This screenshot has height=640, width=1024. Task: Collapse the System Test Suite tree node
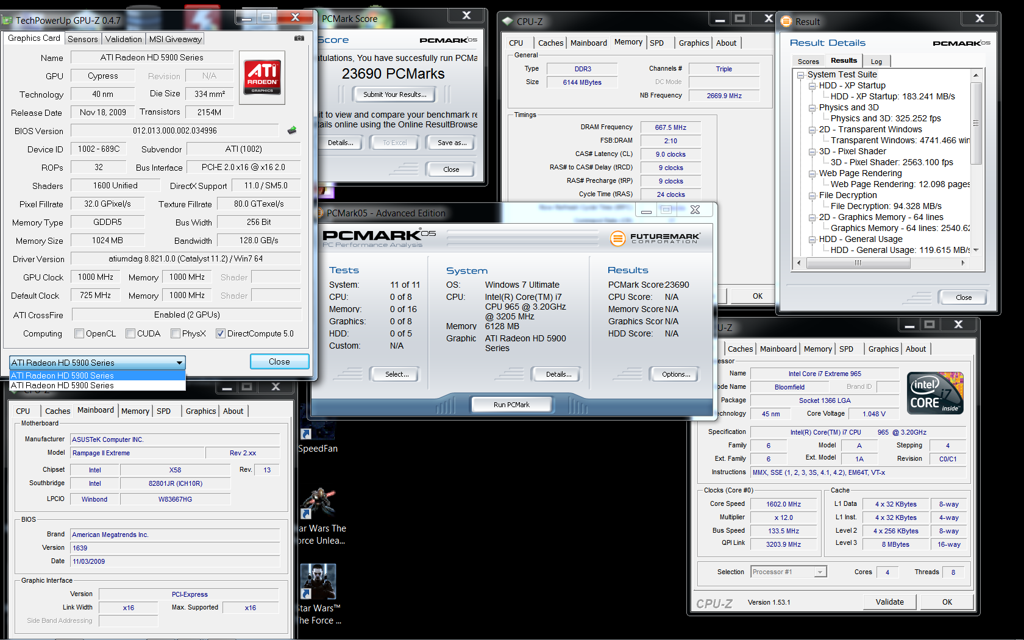coord(801,75)
